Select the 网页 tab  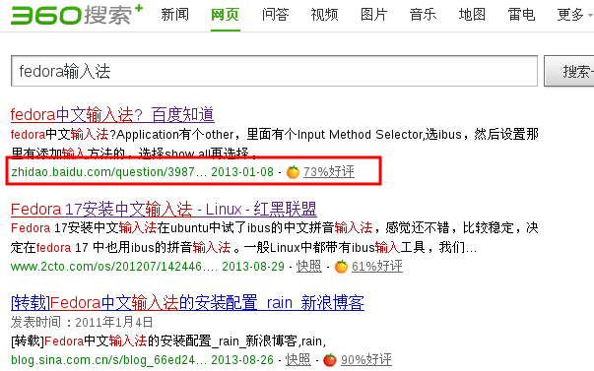(x=225, y=15)
